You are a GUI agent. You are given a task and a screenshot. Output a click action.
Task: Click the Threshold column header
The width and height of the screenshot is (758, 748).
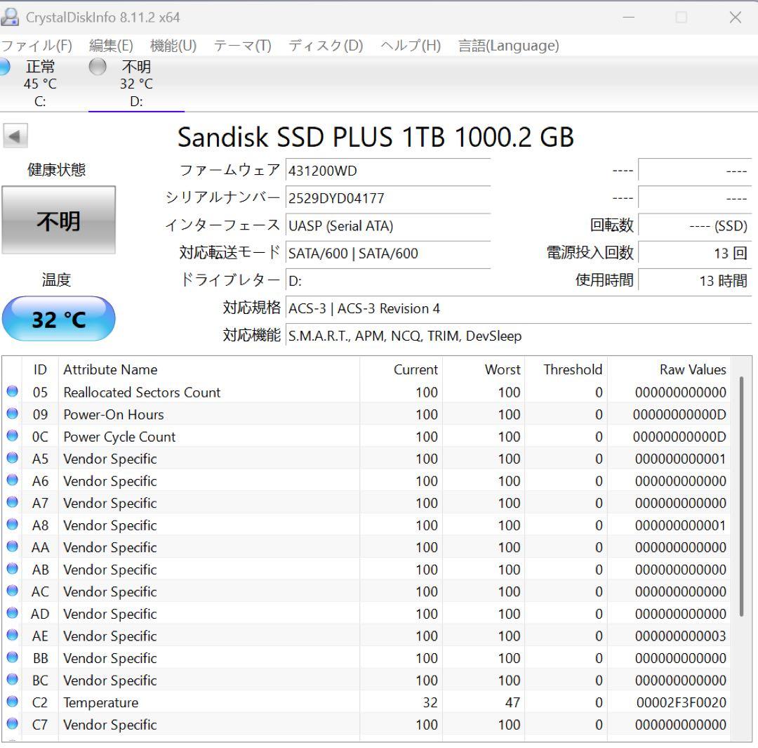click(566, 369)
